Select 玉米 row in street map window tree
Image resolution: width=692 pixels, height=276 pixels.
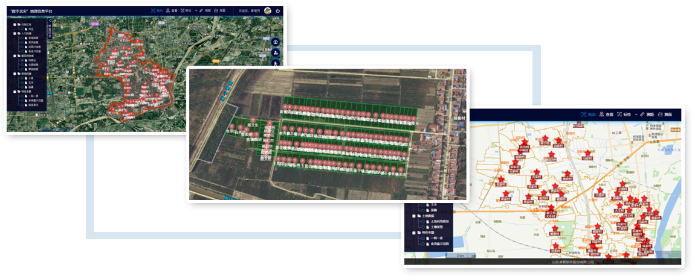[429, 205]
